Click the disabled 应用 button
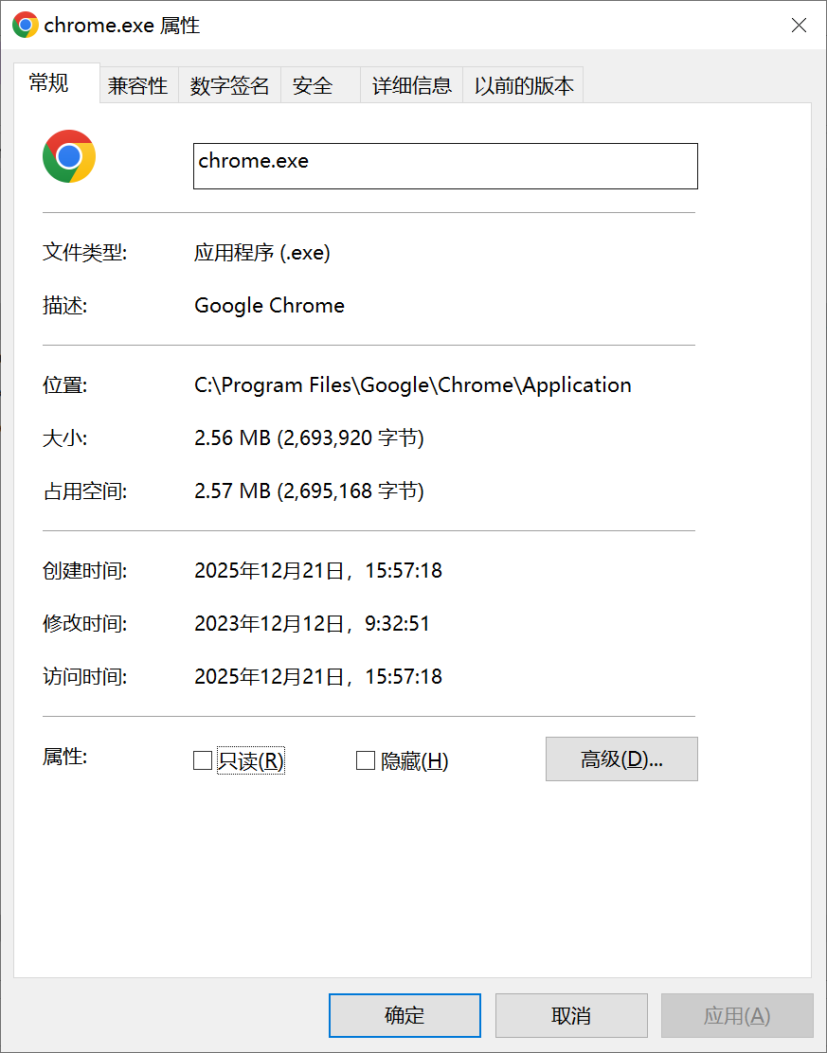 (x=736, y=1014)
